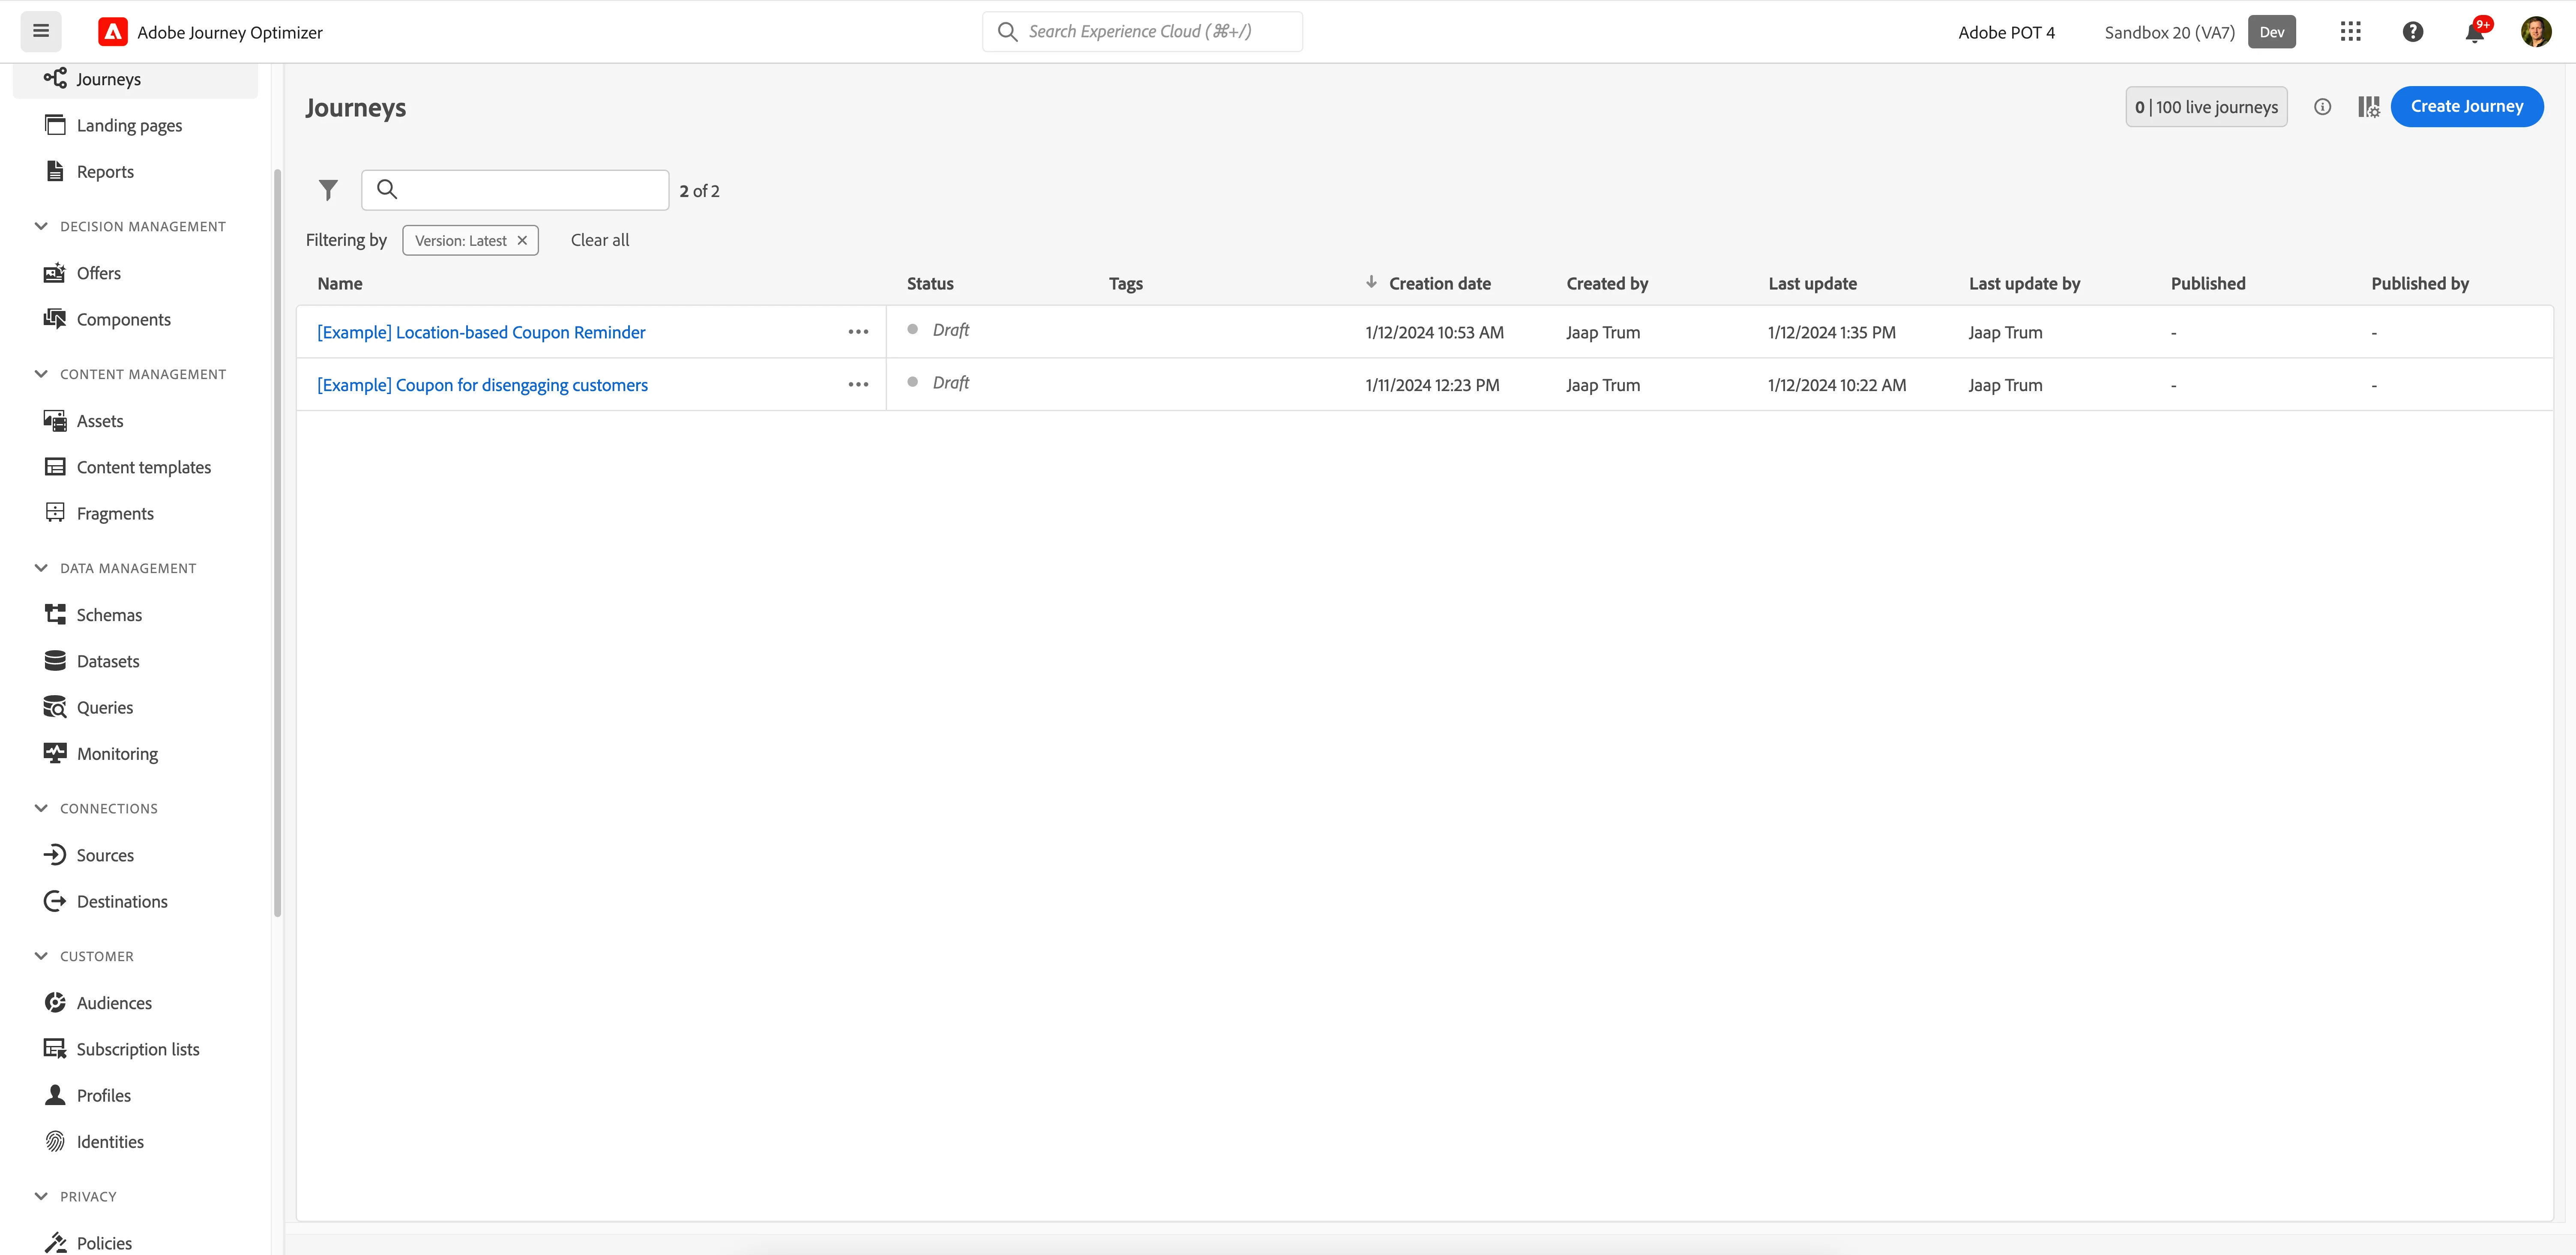Viewport: 2576px width, 1255px height.
Task: Collapse the Decision Management section
Action: point(41,226)
